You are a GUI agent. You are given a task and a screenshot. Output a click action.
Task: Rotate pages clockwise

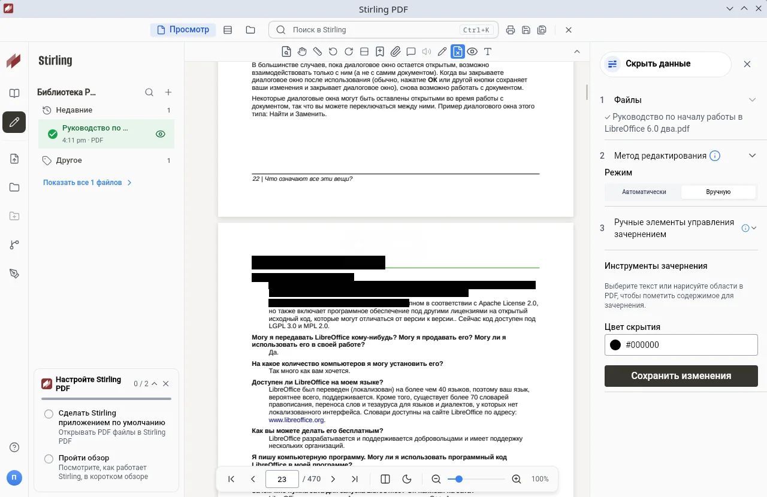[349, 51]
